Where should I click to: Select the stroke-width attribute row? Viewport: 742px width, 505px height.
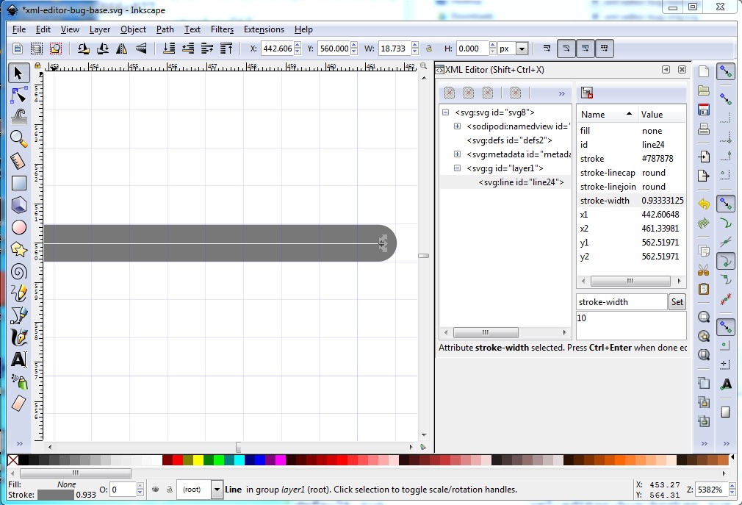click(632, 201)
